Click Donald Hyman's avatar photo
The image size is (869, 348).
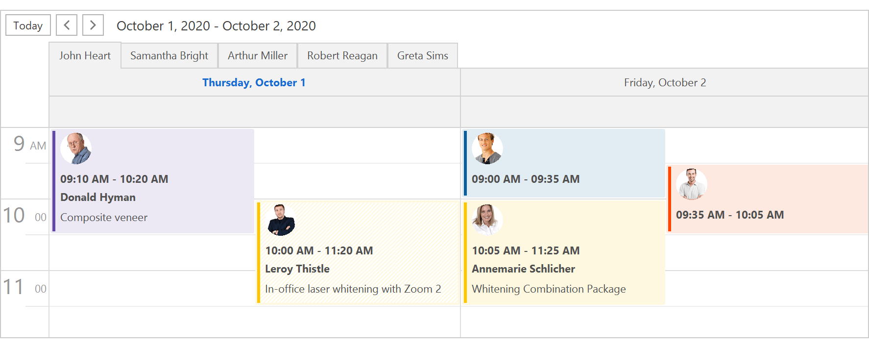pos(76,149)
